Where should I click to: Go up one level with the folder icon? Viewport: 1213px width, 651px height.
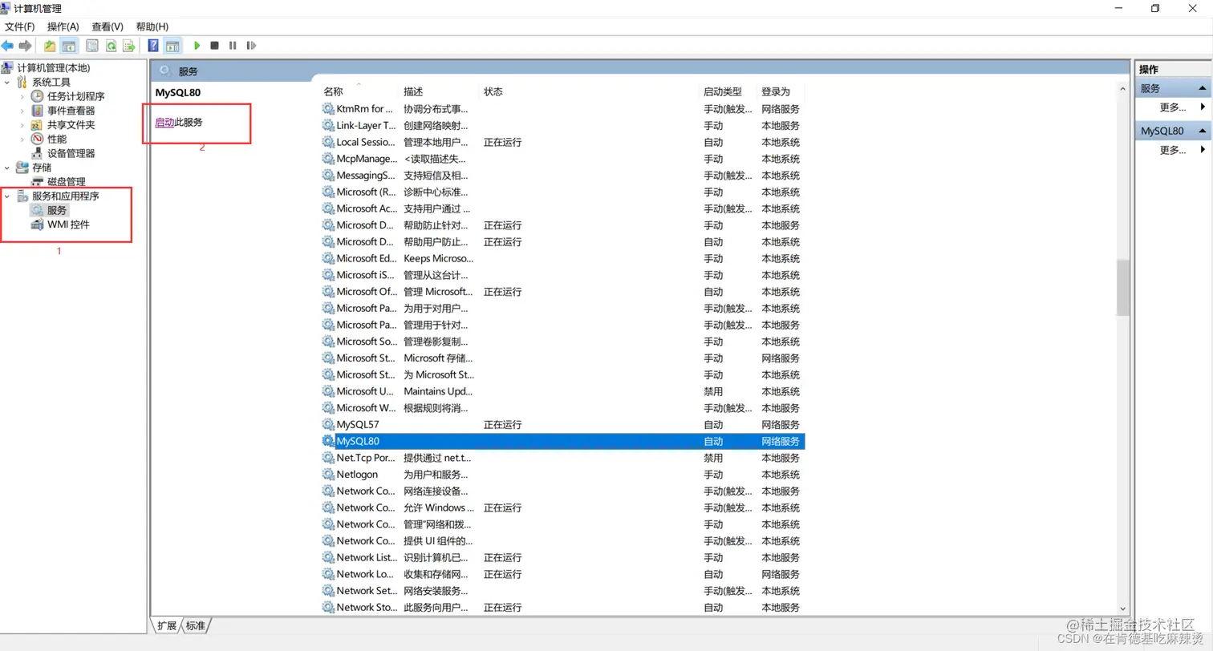(x=50, y=46)
